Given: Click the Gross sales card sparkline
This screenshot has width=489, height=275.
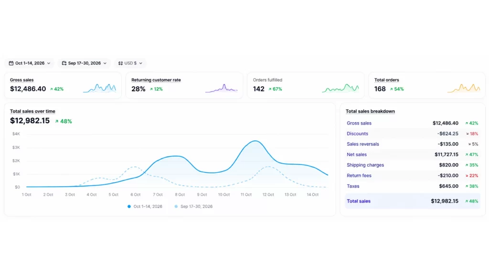Looking at the screenshot, I should click(100, 88).
